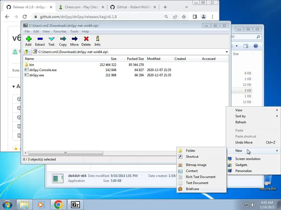Reload the GitHub page in Chrome

(x=25, y=17)
